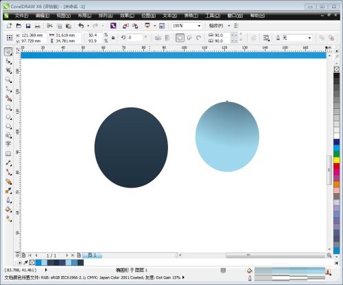
Task: Select the Zoom magnifier tool in toolbox
Action: 8,79
